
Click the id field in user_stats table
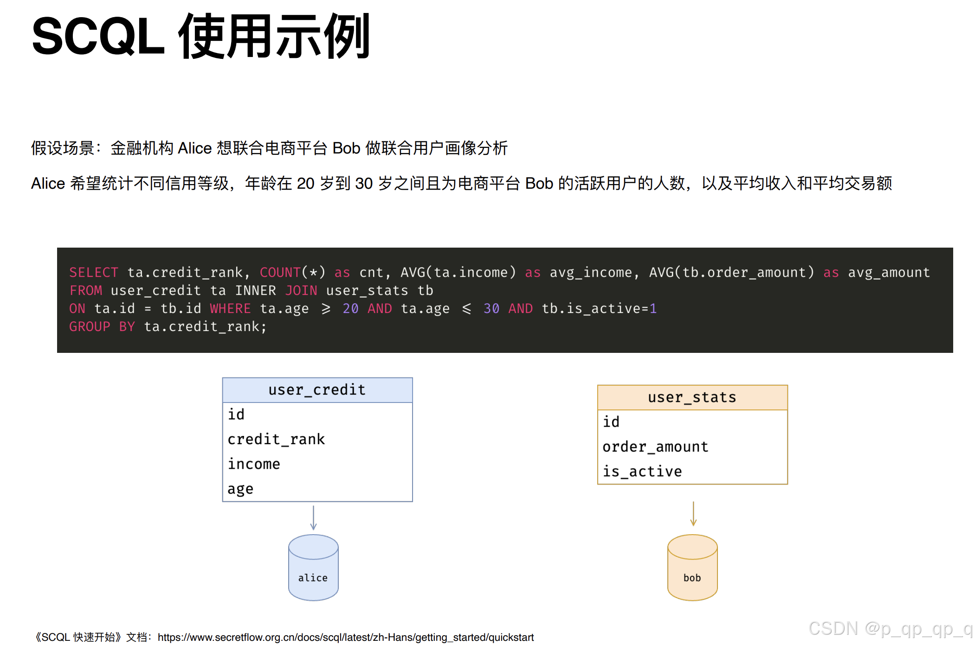(611, 421)
